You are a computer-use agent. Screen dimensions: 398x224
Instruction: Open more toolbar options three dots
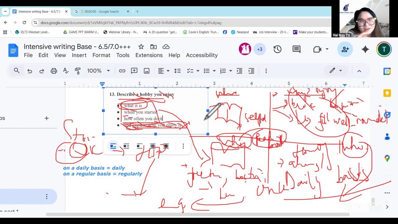(x=266, y=71)
